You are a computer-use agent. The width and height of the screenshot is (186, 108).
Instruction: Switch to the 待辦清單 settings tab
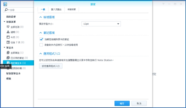(71, 9)
